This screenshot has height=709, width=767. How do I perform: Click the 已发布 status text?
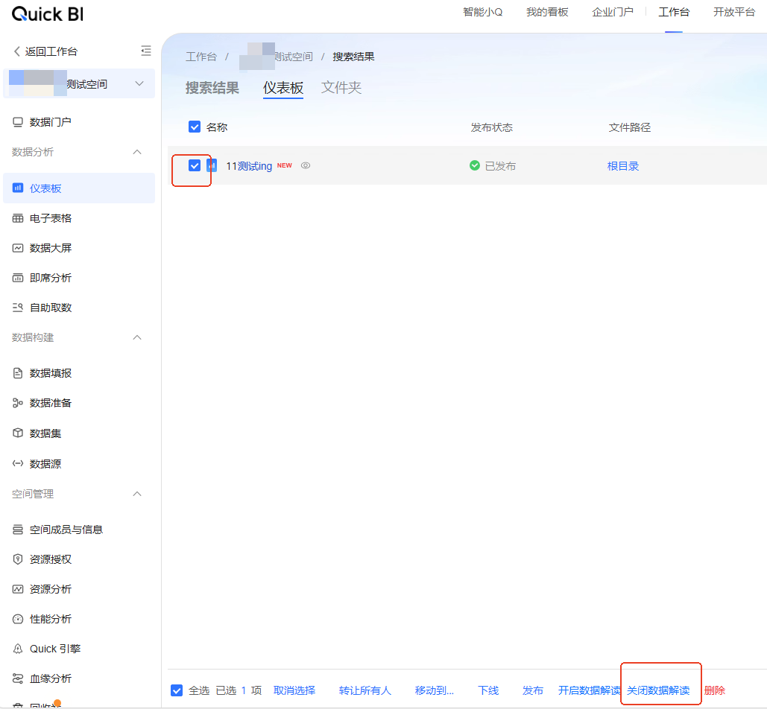(x=500, y=166)
